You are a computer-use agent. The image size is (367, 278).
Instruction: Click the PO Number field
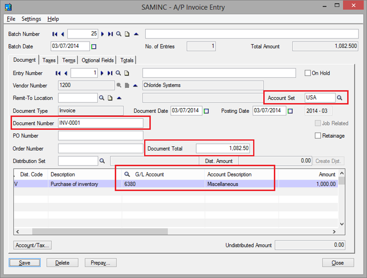tap(101, 136)
